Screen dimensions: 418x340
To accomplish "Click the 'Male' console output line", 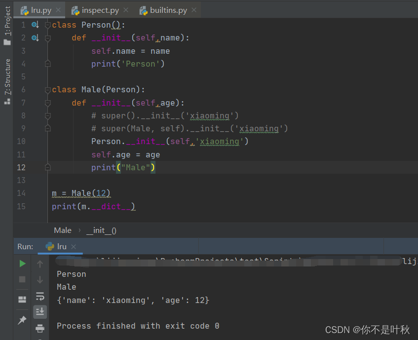I will [x=67, y=287].
